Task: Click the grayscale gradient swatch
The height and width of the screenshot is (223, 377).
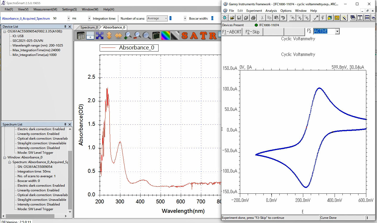Action: point(175,36)
